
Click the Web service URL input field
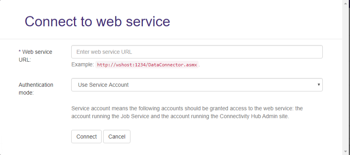click(x=197, y=52)
